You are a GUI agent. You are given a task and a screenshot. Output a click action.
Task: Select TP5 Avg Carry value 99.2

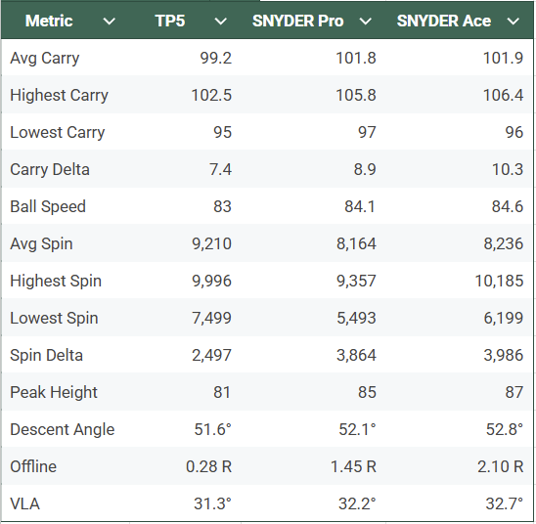click(x=216, y=58)
